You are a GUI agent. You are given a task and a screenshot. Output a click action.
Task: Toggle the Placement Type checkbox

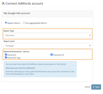6,57
